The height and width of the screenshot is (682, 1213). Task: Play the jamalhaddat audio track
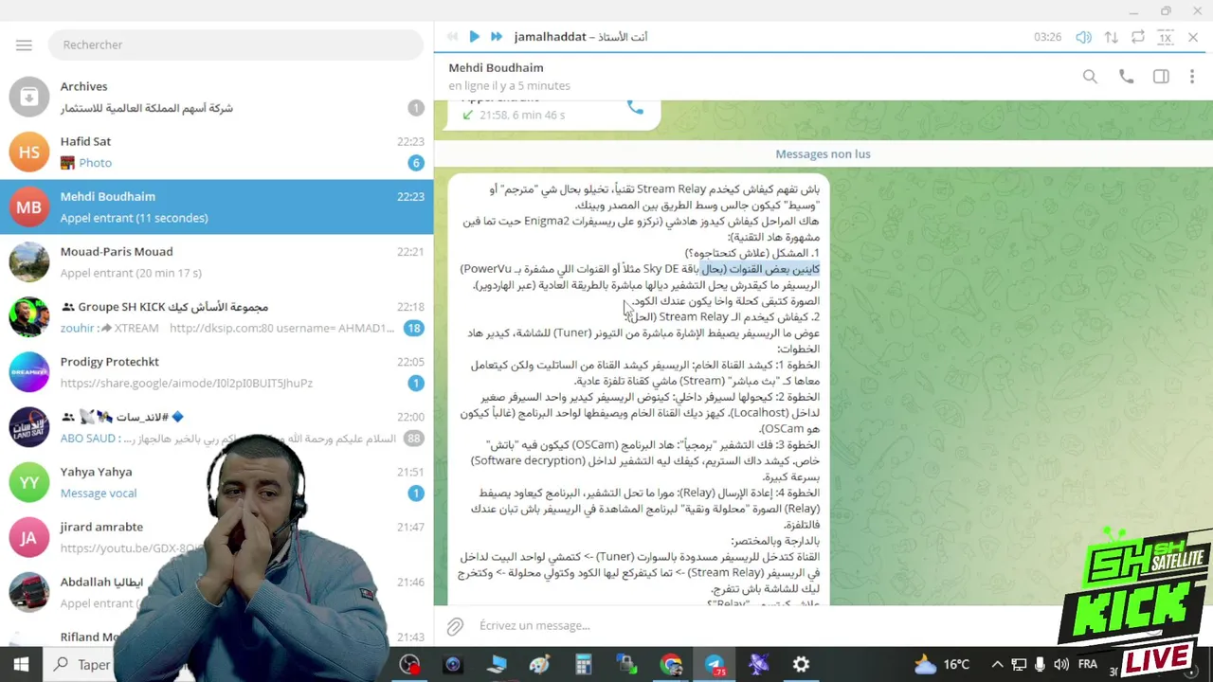coord(474,37)
